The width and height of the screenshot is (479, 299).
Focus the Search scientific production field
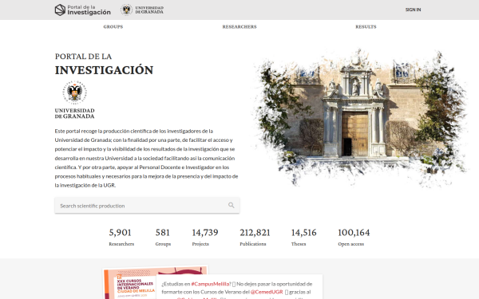[x=147, y=206]
